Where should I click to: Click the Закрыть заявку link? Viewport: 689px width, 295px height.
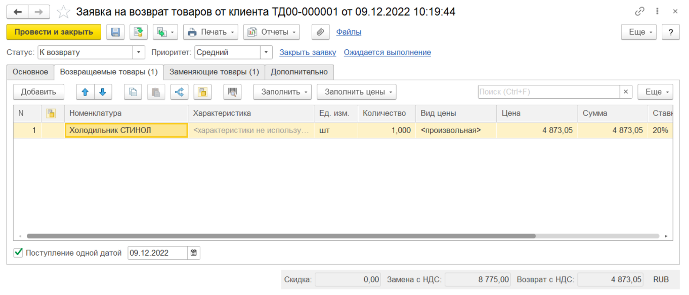(x=307, y=52)
